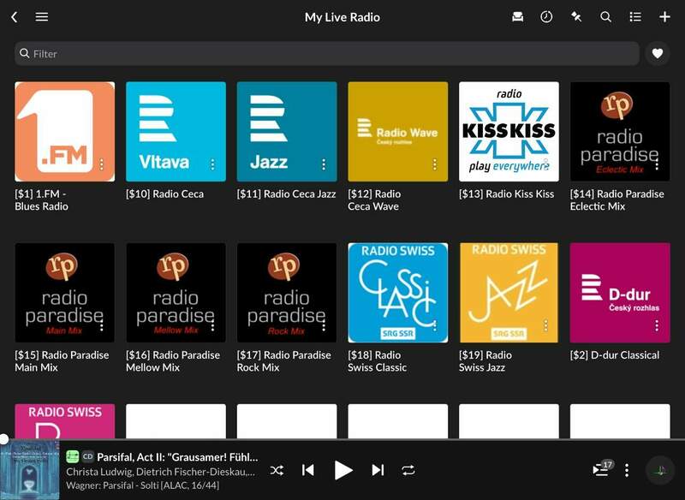Viewport: 685px width, 500px height.
Task: Select Radio Swiss Classic artwork
Action: 398,293
